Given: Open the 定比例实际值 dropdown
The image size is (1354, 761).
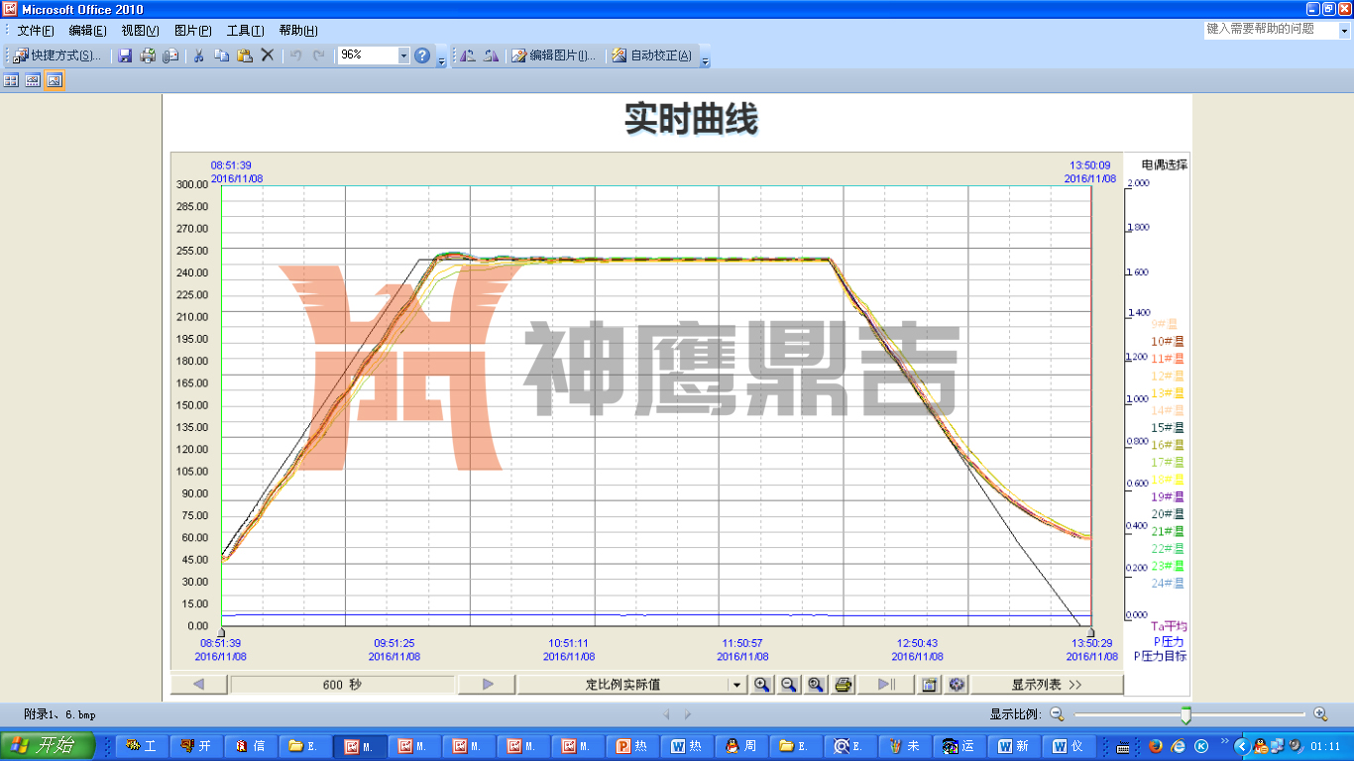Looking at the screenshot, I should (736, 684).
